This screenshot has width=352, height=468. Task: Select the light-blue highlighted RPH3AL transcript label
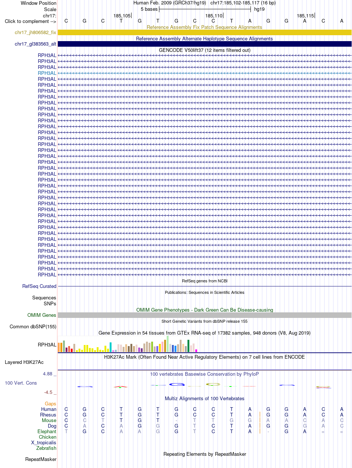point(47,73)
